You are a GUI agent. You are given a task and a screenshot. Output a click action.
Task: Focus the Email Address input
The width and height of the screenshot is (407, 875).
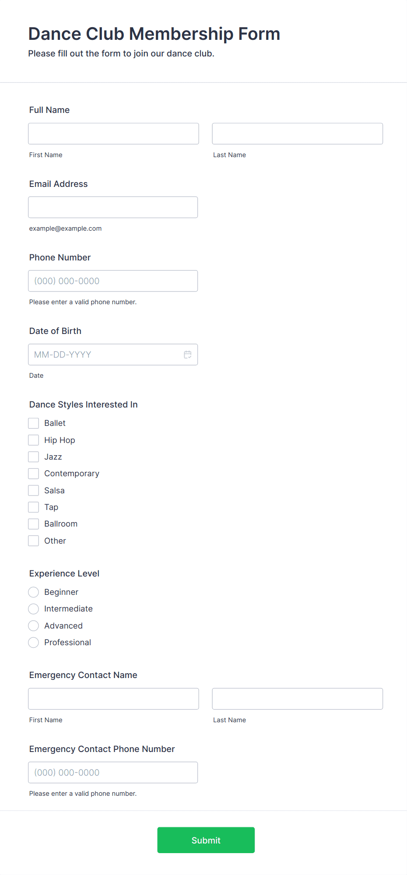113,207
